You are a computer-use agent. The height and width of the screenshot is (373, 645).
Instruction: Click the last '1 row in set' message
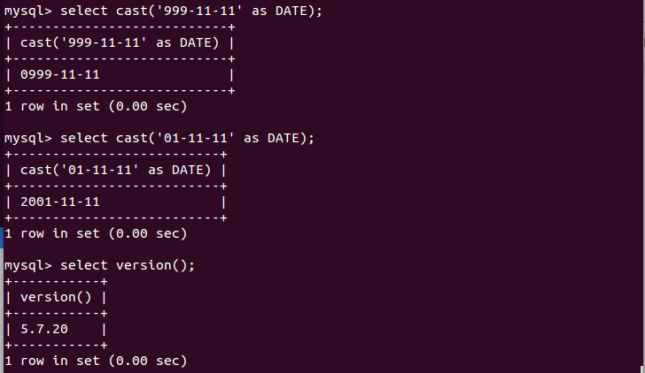pos(96,362)
